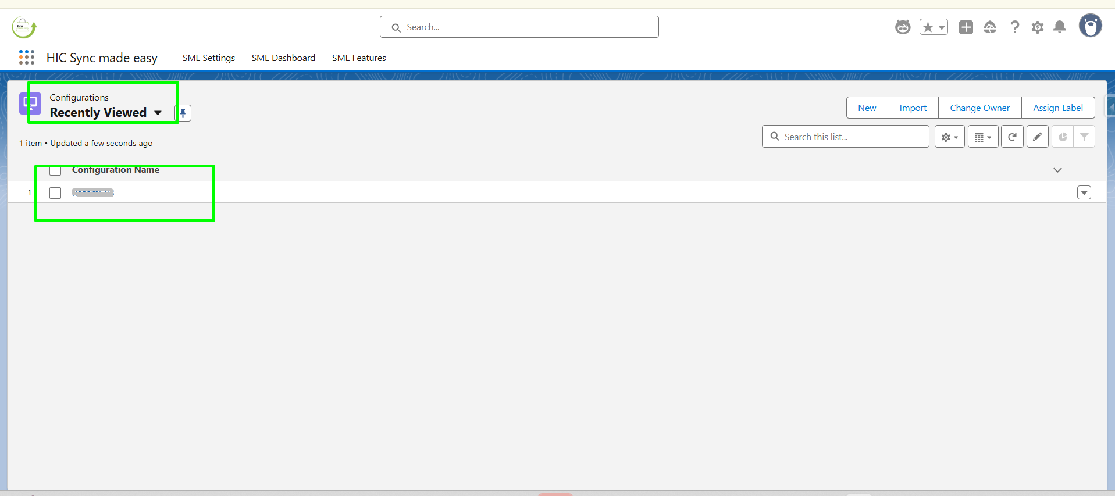Open the Trailhead cloud icon
Viewport: 1115px width, 496px height.
coord(990,27)
